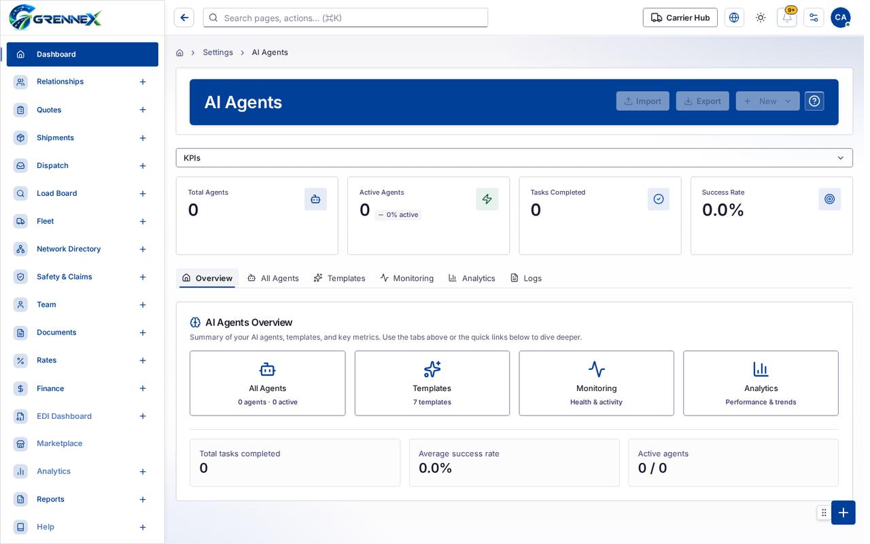The height and width of the screenshot is (544, 870).
Task: Expand the Finance sidebar plus
Action: coord(143,388)
